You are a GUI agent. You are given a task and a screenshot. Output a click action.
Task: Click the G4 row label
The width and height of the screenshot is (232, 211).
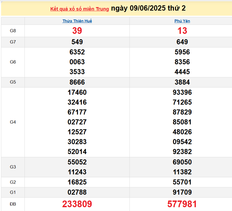click(x=13, y=122)
